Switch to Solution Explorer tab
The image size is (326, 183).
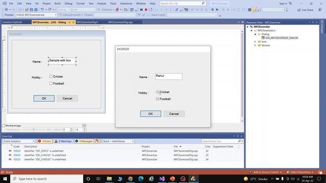(x=12, y=22)
